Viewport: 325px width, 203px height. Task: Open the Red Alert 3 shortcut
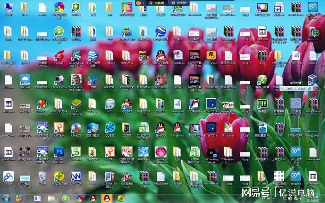pos(126,176)
